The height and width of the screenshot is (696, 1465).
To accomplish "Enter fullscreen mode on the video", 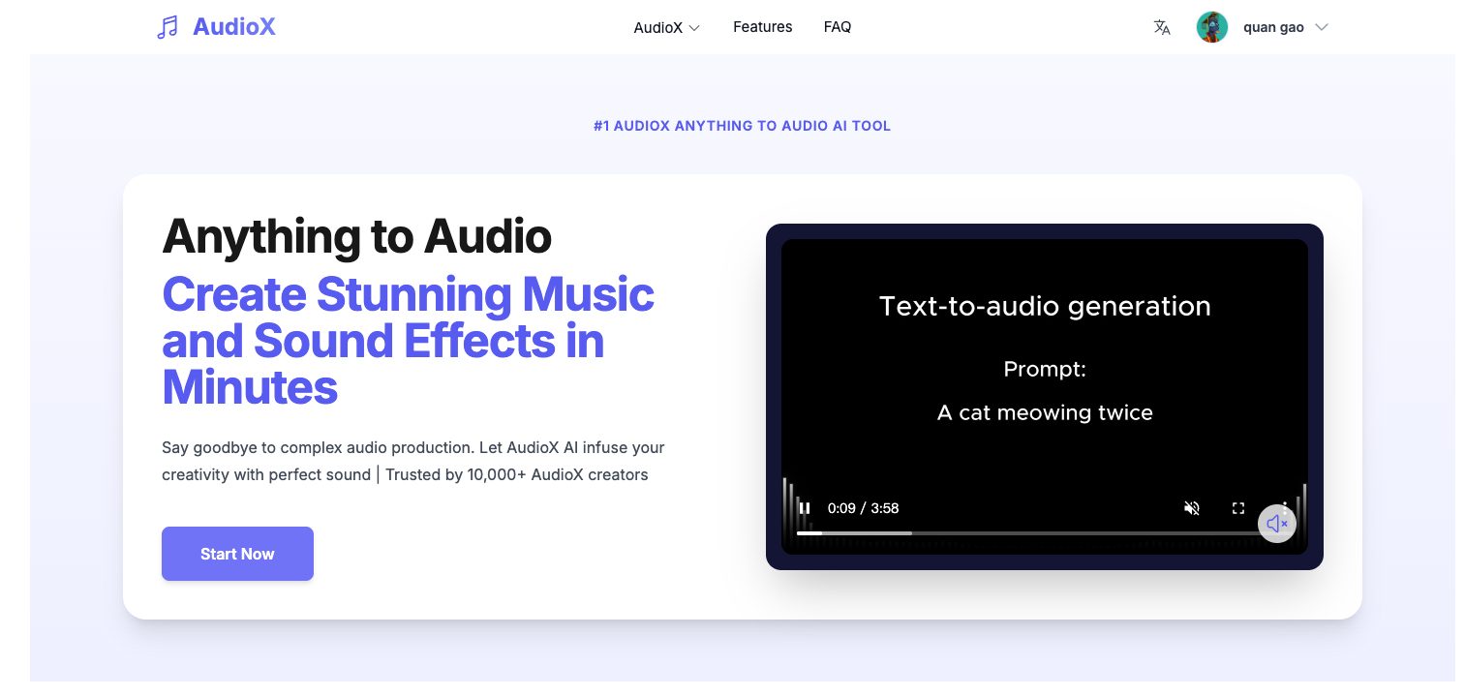I will click(1238, 508).
